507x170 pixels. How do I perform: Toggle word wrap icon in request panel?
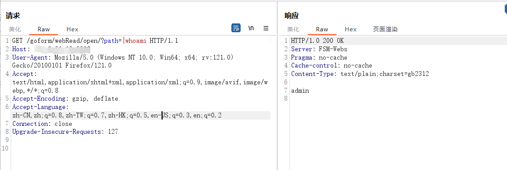pyautogui.click(x=236, y=28)
